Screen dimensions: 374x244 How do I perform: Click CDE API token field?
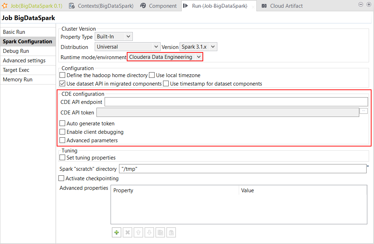pyautogui.click(x=228, y=112)
